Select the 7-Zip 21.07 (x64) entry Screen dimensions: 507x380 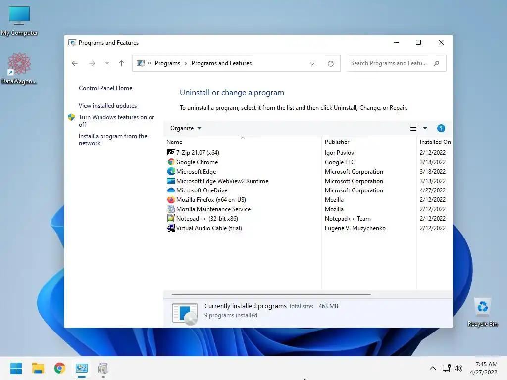point(198,152)
